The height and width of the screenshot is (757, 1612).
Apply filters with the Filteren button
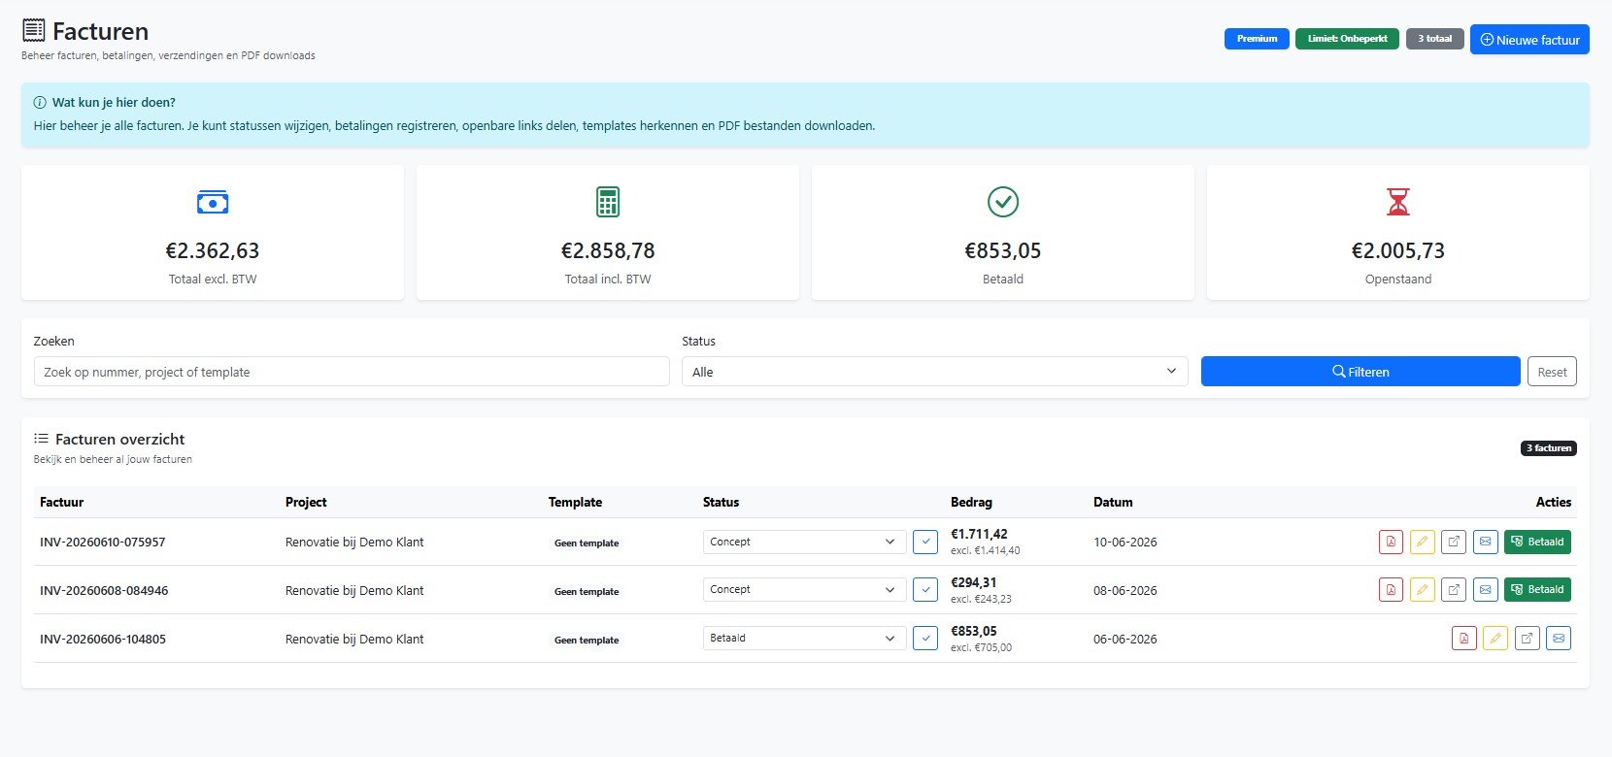[1360, 372]
